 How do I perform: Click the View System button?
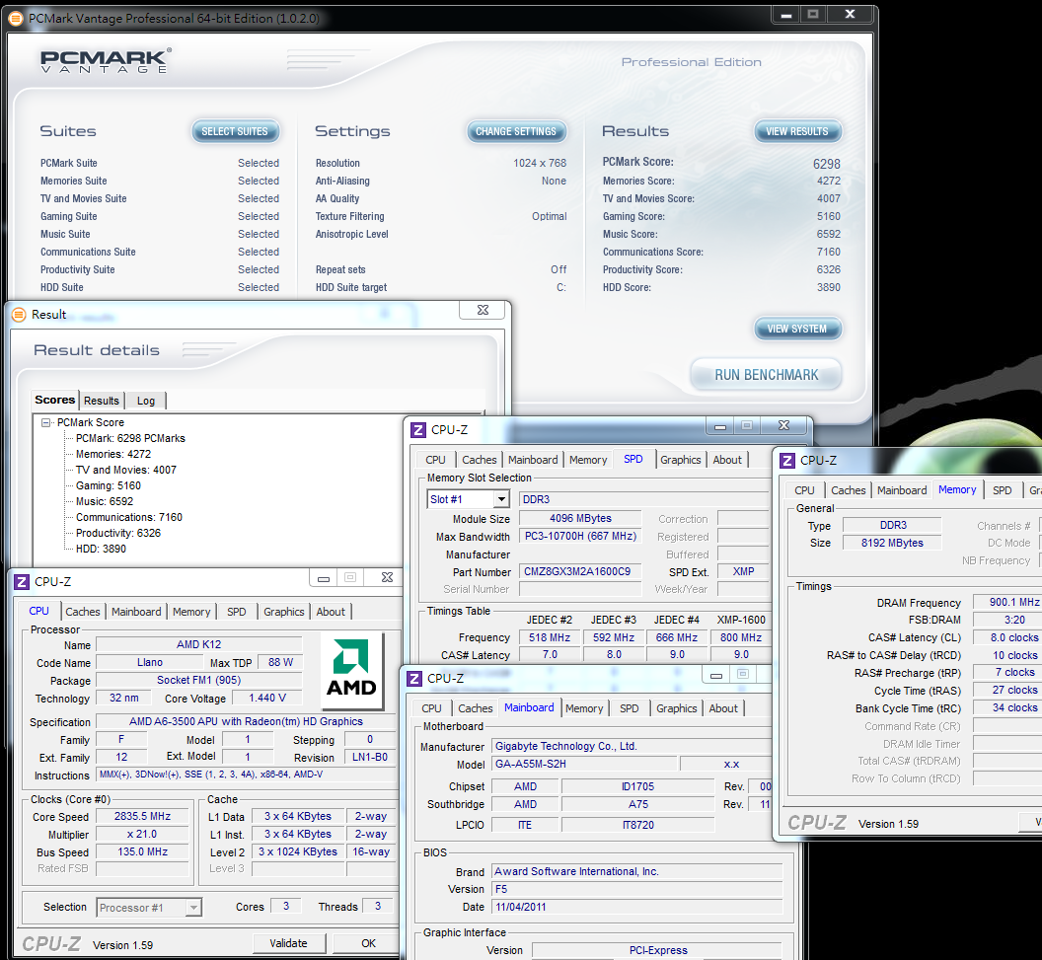tap(797, 329)
